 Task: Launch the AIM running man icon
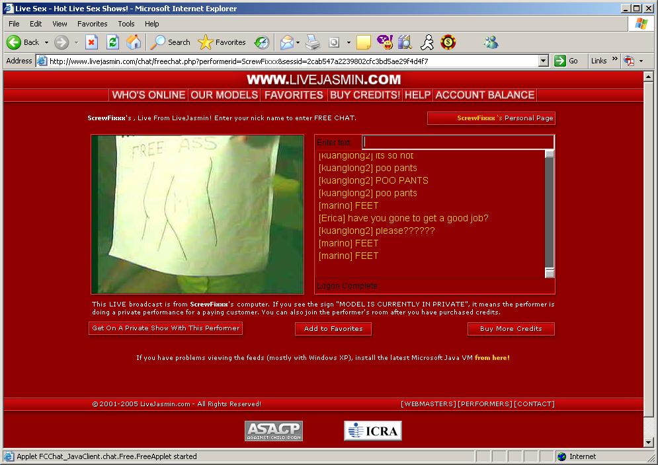coord(427,42)
